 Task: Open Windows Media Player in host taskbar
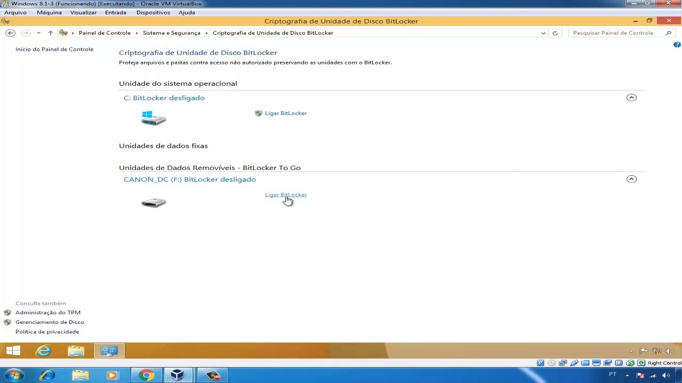113,375
